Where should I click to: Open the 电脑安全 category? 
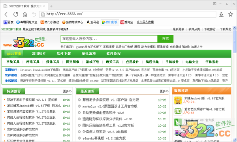coord(192,62)
